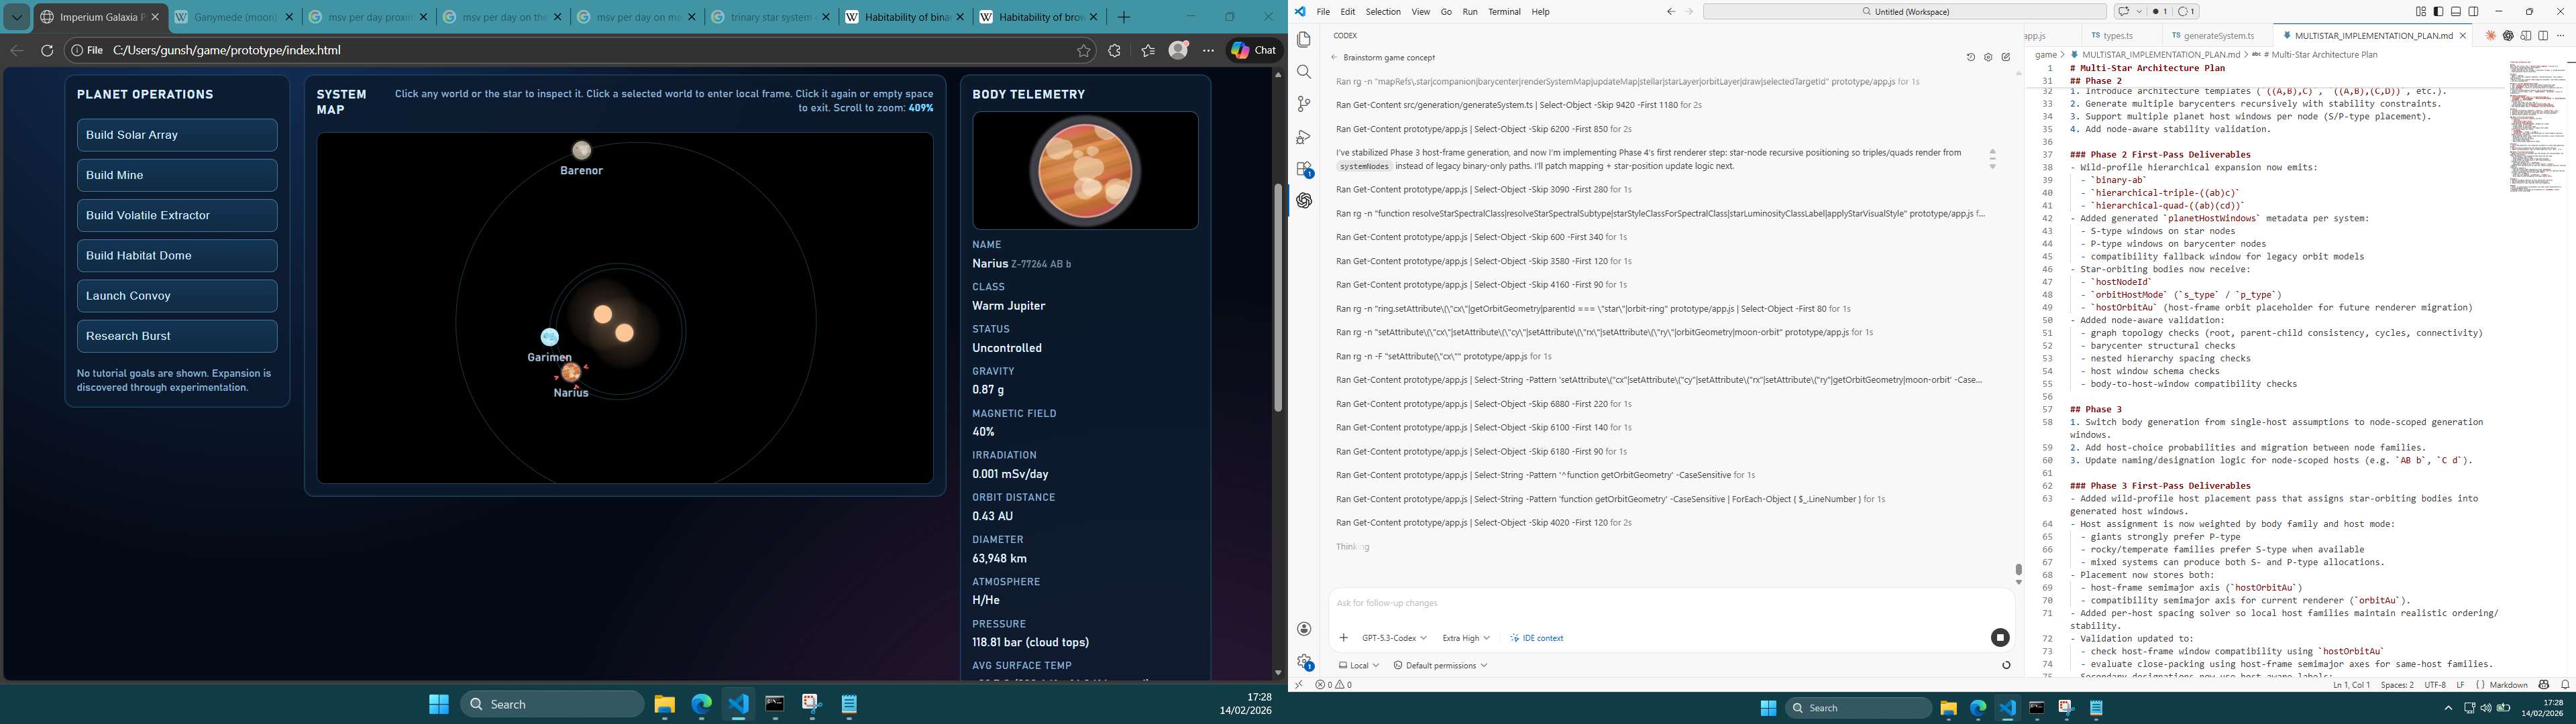
Task: Start a new Codex chat
Action: click(x=2006, y=58)
